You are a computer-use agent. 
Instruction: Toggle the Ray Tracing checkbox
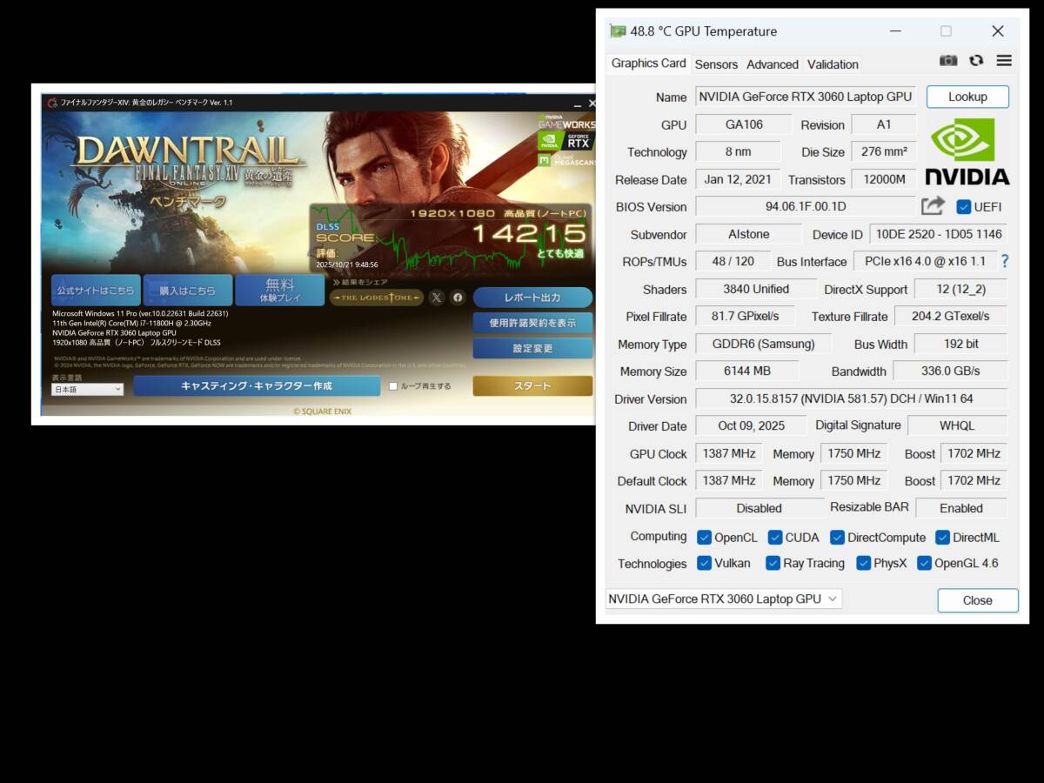click(x=773, y=563)
